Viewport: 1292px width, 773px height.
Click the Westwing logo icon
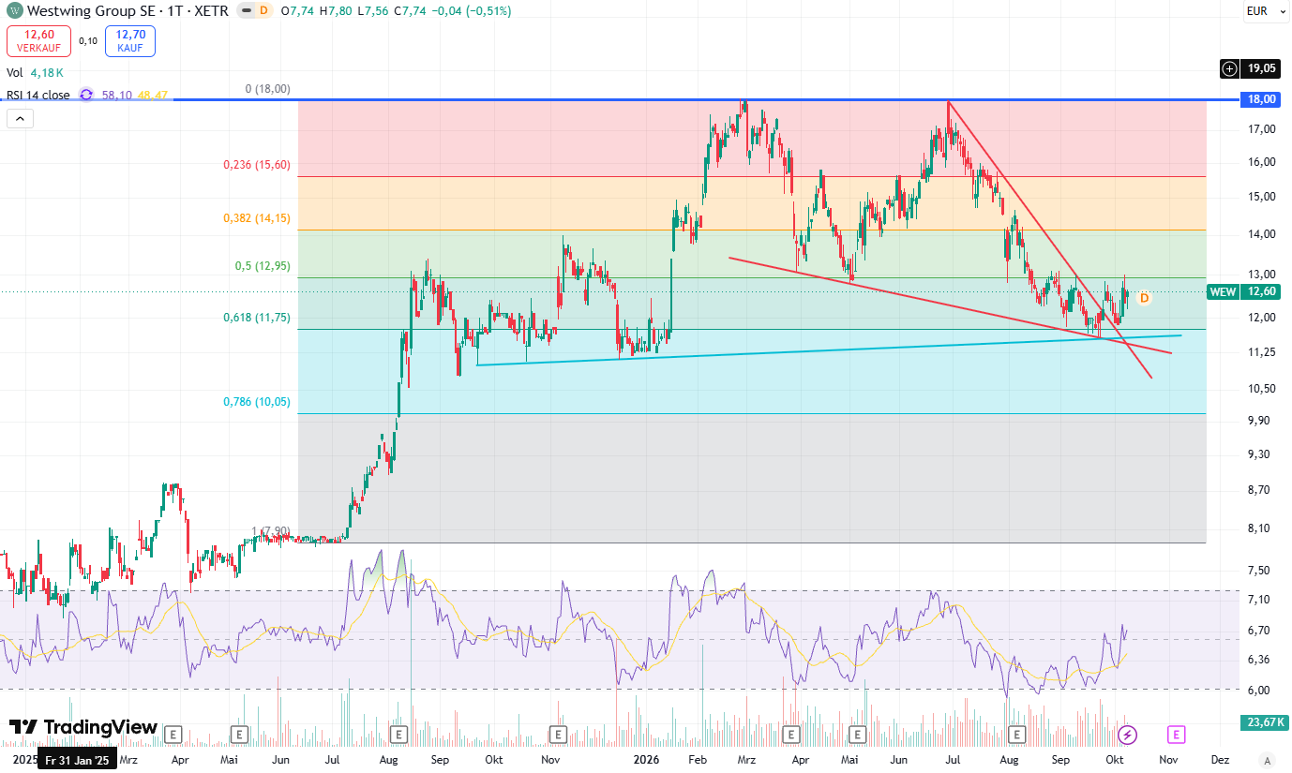tap(15, 11)
